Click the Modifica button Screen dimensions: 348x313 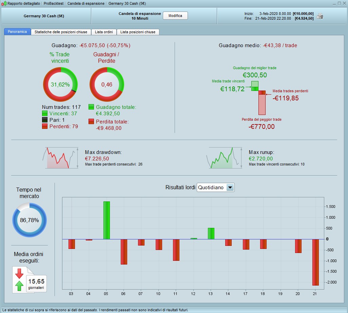point(175,16)
